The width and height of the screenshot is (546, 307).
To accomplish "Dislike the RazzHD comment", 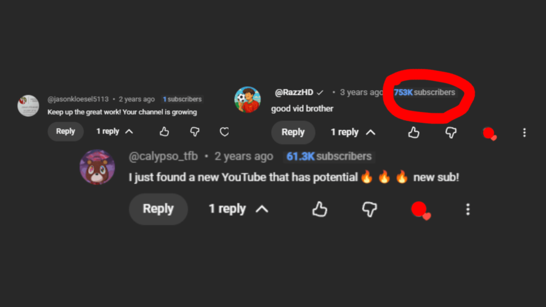I will tap(450, 132).
